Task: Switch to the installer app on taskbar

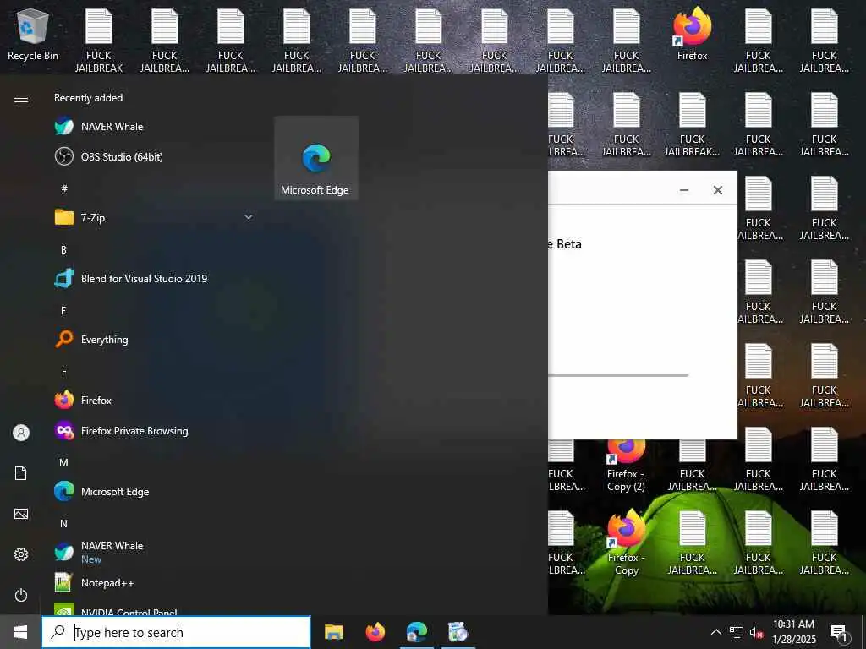Action: coord(458,632)
